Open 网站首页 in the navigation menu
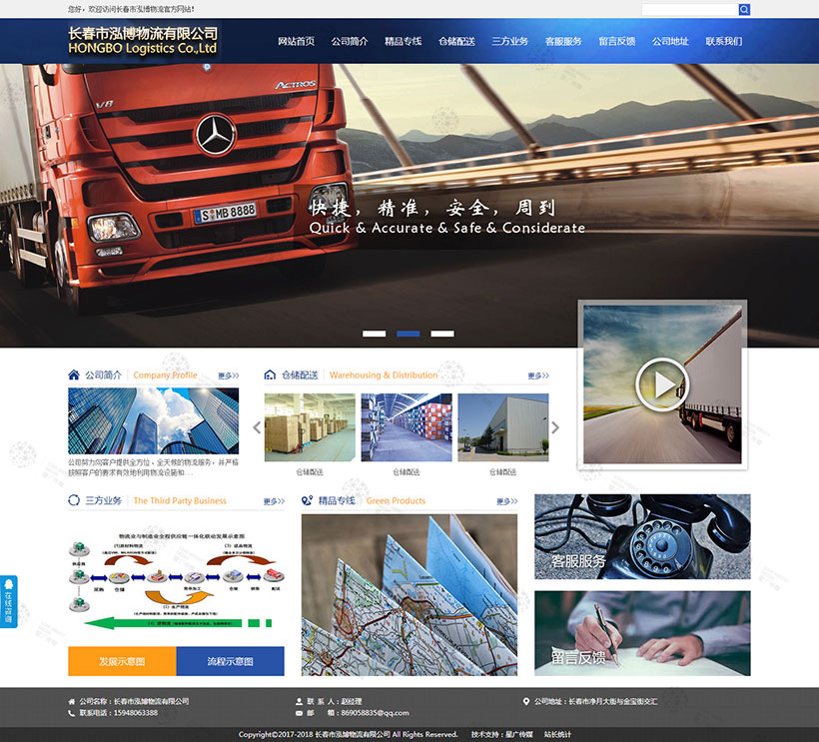 tap(296, 42)
